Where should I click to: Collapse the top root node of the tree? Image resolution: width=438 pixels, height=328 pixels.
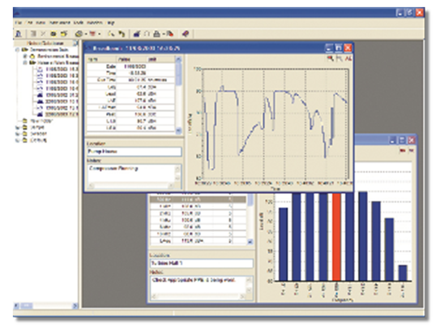pos(18,50)
